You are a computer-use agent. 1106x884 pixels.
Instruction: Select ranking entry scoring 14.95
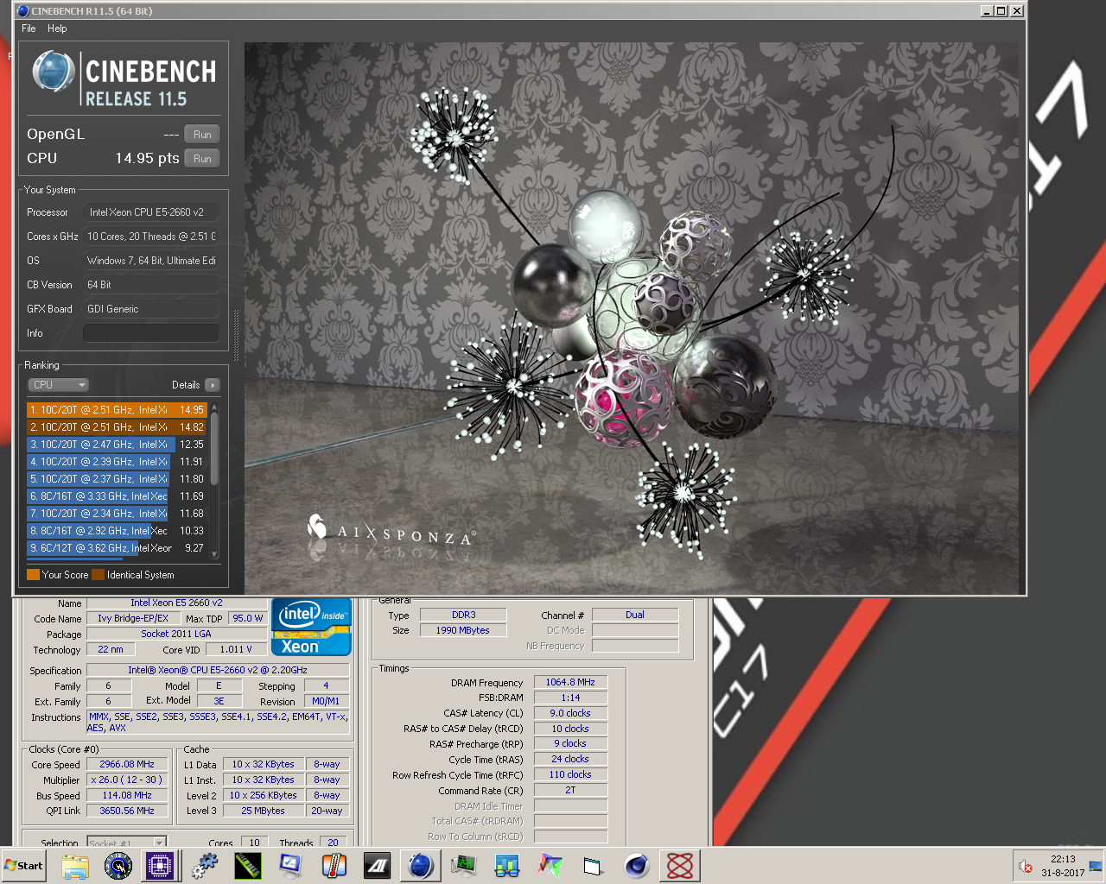coord(117,410)
